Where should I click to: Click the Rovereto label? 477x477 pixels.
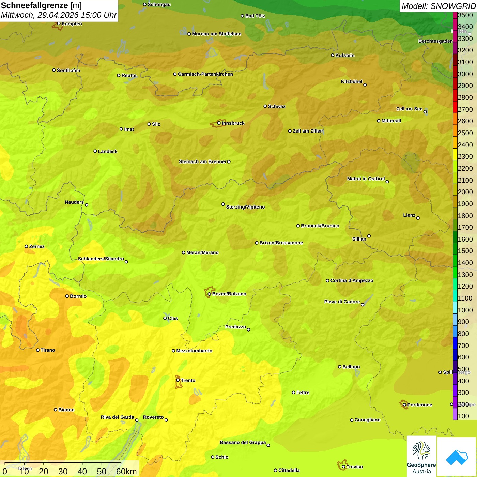[x=153, y=417]
